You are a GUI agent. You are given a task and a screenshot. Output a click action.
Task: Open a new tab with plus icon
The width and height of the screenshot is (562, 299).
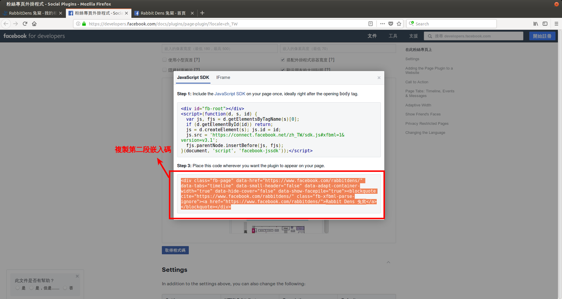coord(202,13)
